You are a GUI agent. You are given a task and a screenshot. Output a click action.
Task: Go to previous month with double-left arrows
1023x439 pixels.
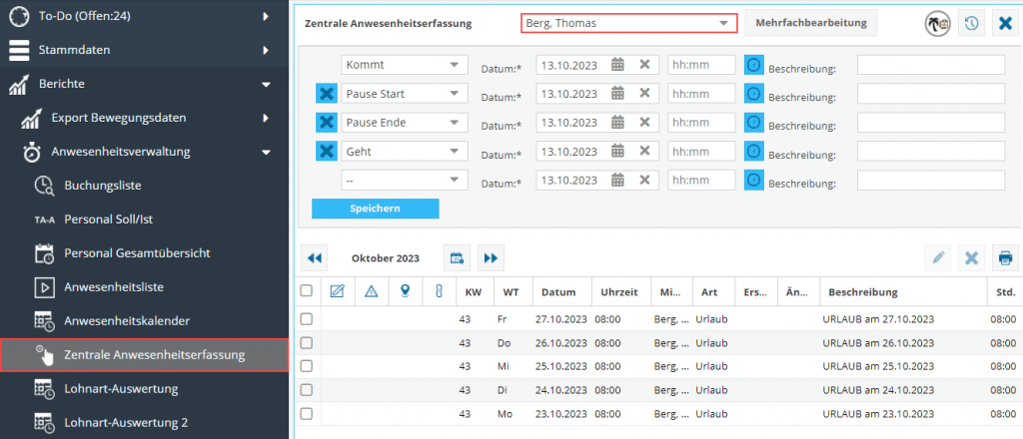pyautogui.click(x=315, y=257)
